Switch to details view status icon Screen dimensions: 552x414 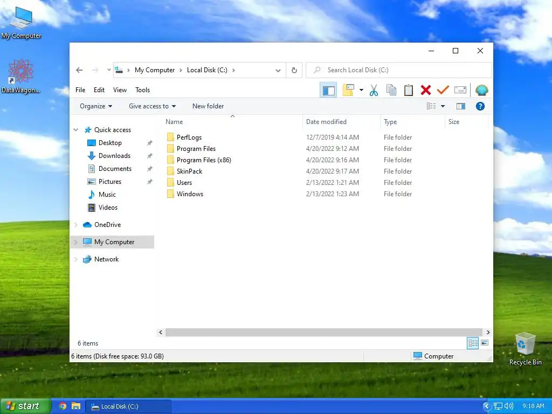coord(473,343)
